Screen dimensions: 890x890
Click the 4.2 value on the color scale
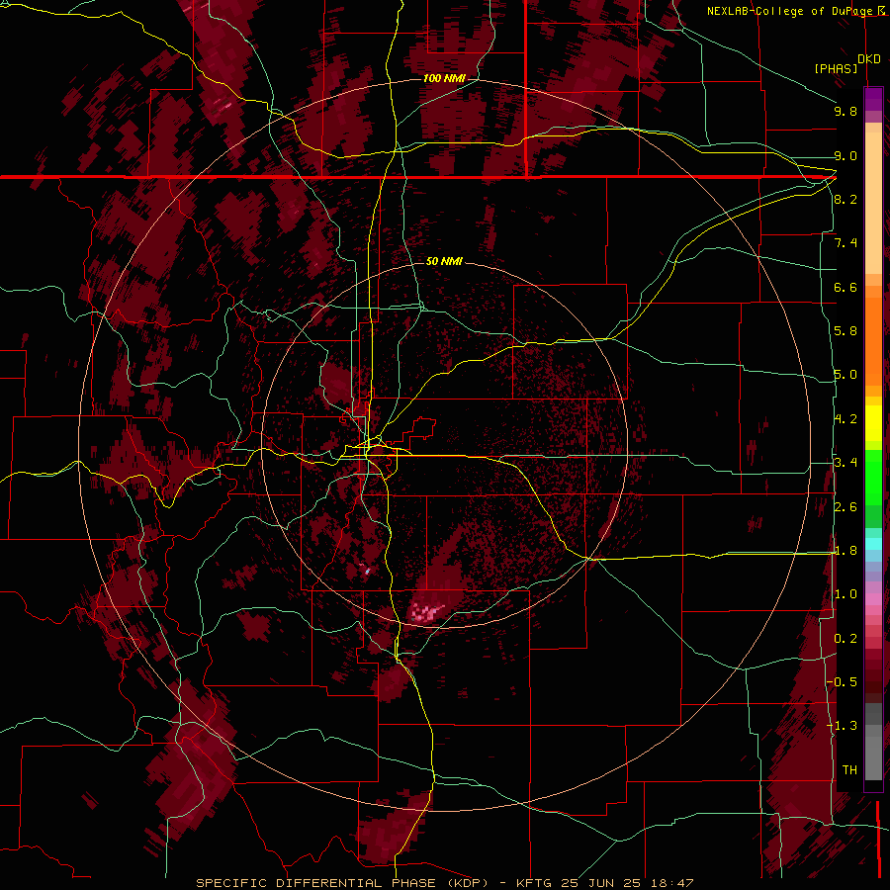click(x=845, y=419)
